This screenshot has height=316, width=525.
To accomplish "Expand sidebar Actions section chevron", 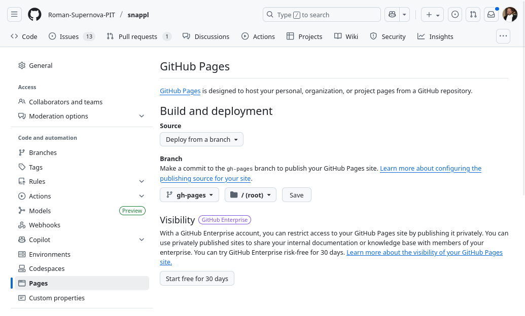I will (142, 196).
